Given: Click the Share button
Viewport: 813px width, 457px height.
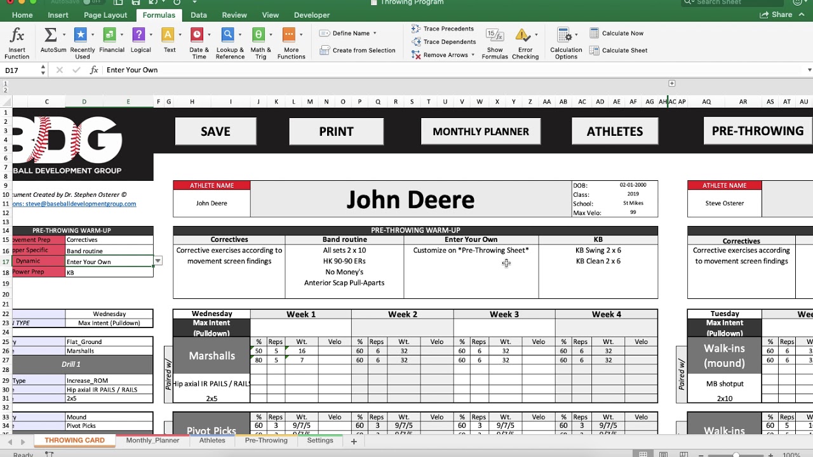Looking at the screenshot, I should point(776,15).
